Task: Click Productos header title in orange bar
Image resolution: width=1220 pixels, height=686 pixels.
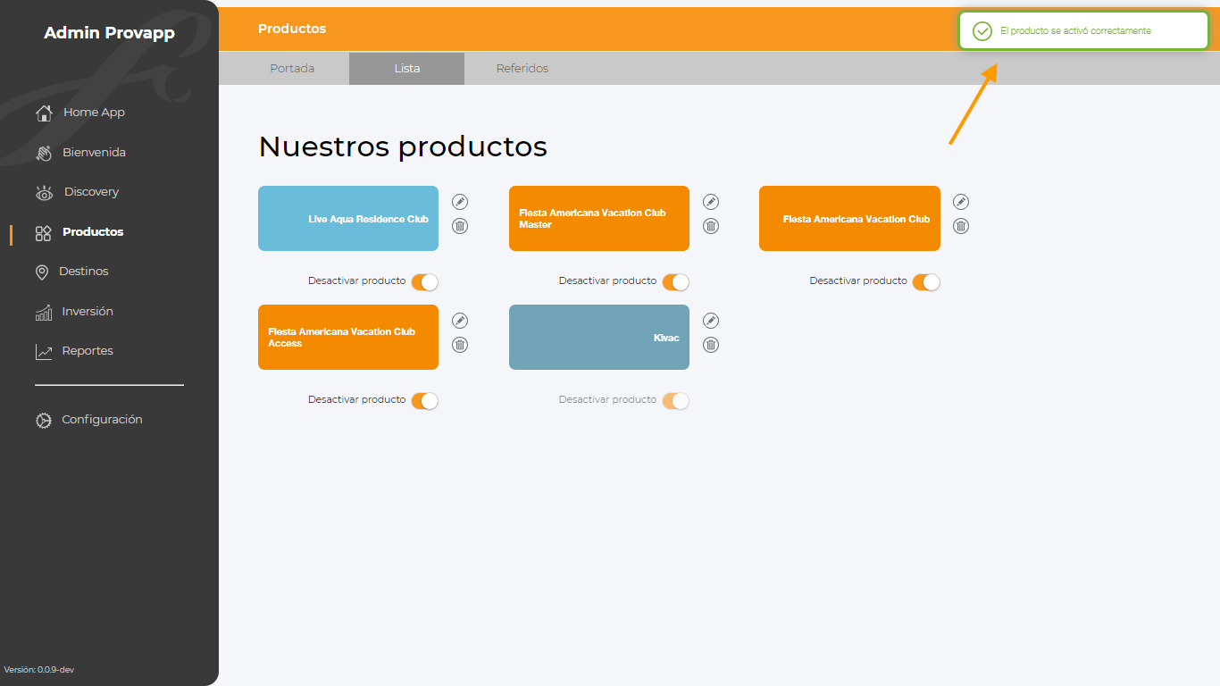Action: click(292, 29)
